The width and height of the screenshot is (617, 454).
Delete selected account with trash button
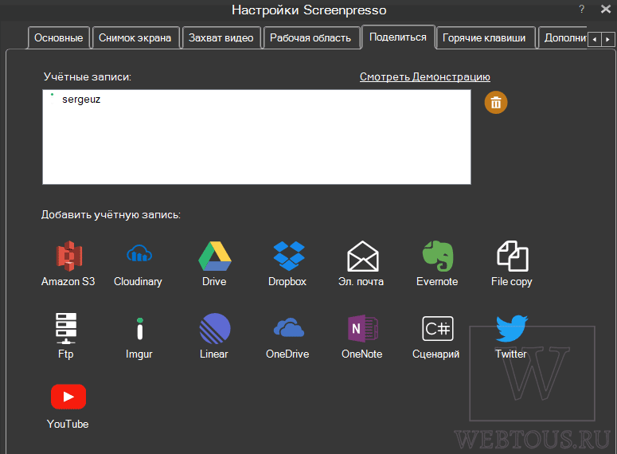pyautogui.click(x=496, y=103)
